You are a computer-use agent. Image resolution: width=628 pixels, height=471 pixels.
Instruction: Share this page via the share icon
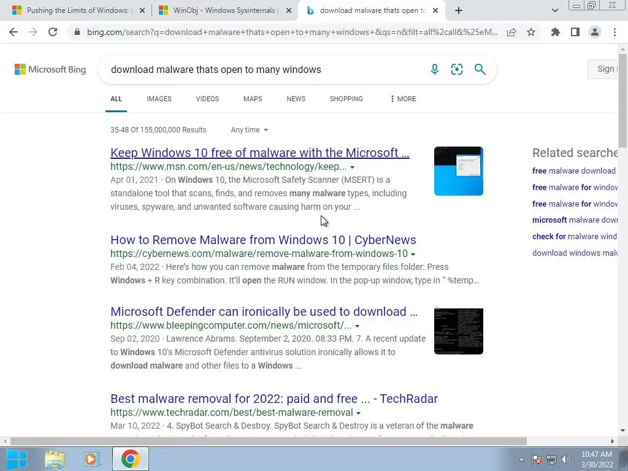[511, 32]
